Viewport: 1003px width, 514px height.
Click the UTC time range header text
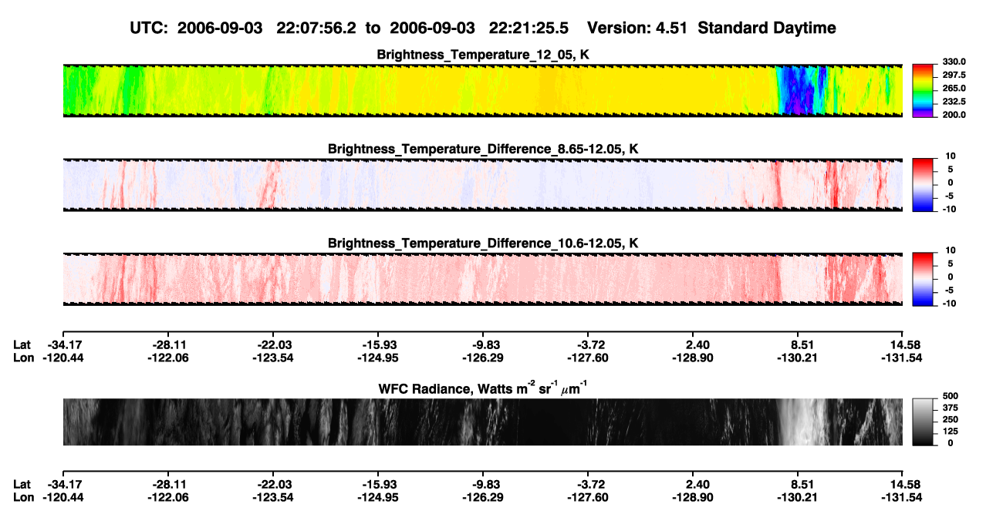pos(352,28)
